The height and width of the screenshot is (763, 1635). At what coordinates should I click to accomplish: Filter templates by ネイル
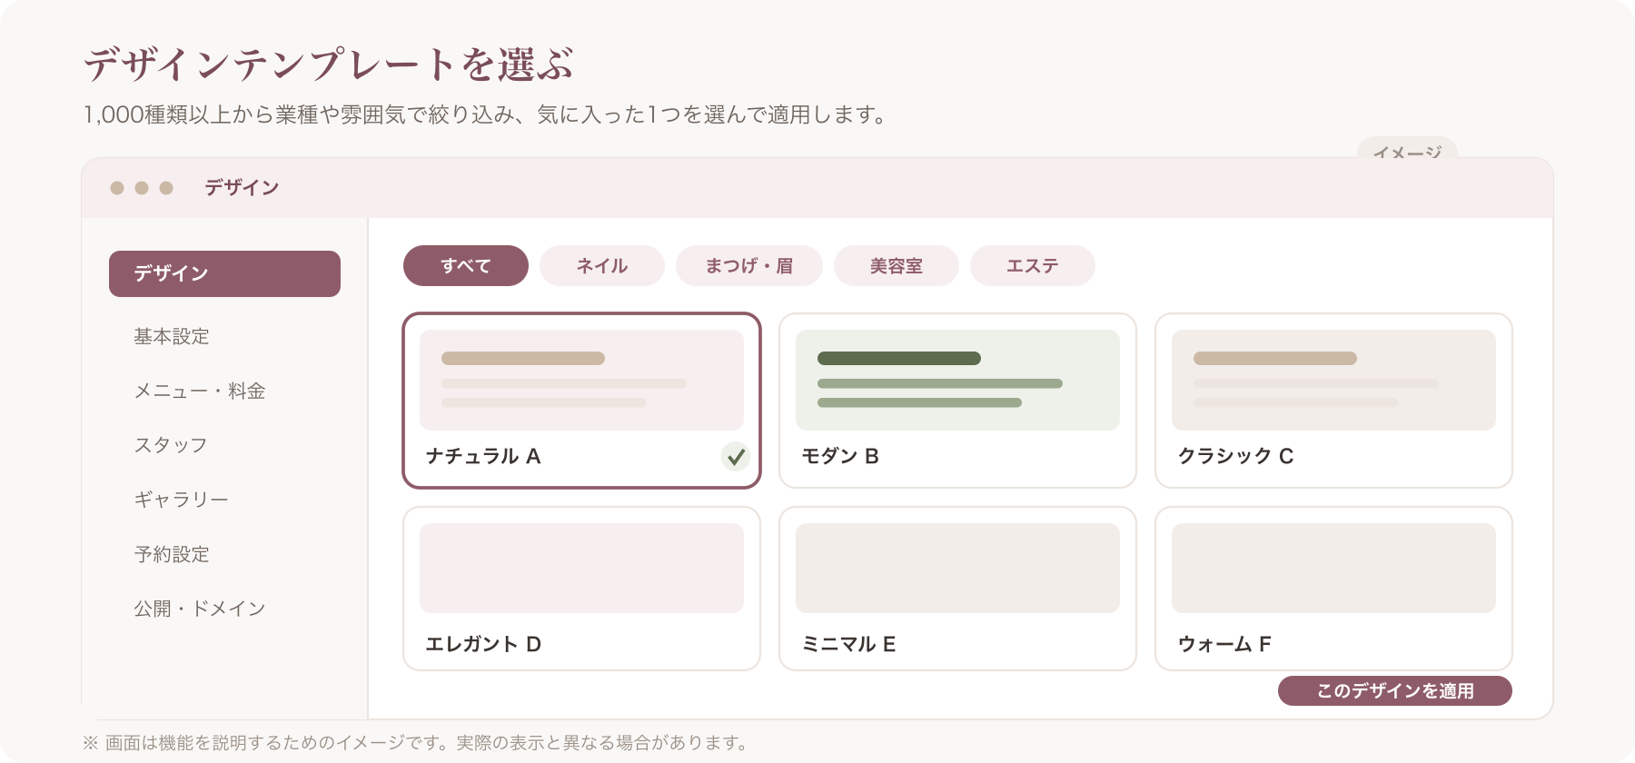(x=602, y=266)
